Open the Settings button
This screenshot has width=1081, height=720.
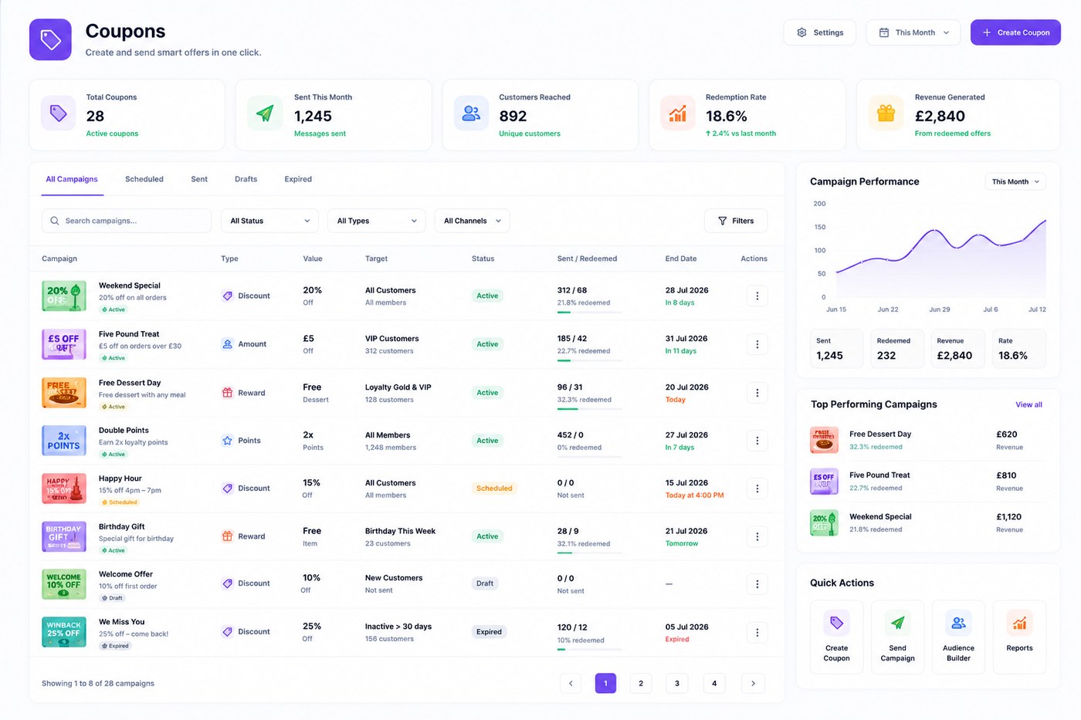point(819,32)
